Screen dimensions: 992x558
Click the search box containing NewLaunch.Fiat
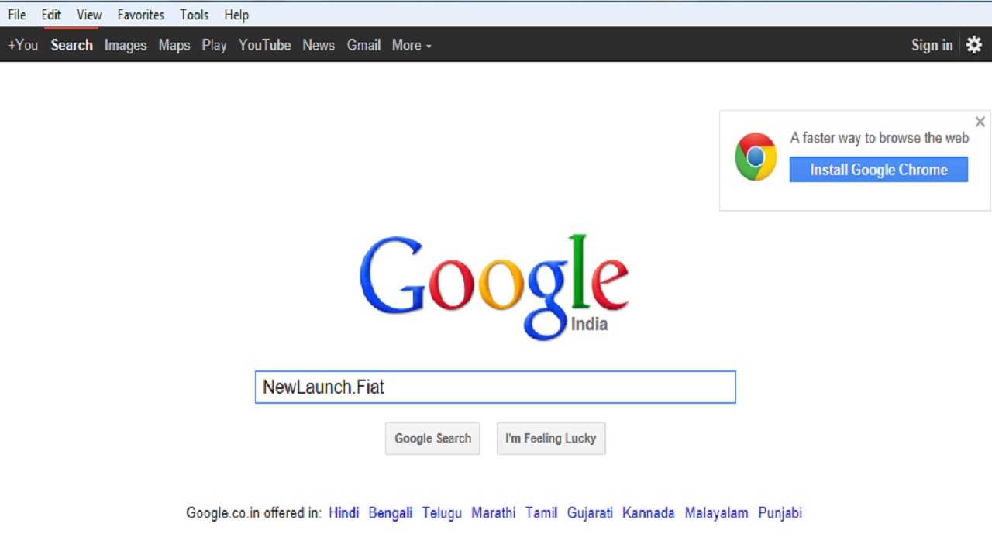[495, 387]
